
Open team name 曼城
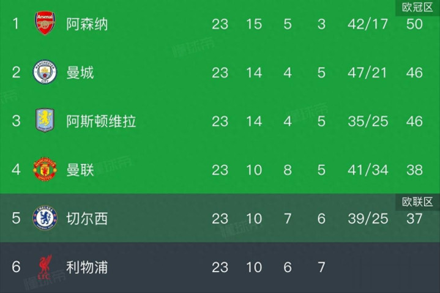80,72
